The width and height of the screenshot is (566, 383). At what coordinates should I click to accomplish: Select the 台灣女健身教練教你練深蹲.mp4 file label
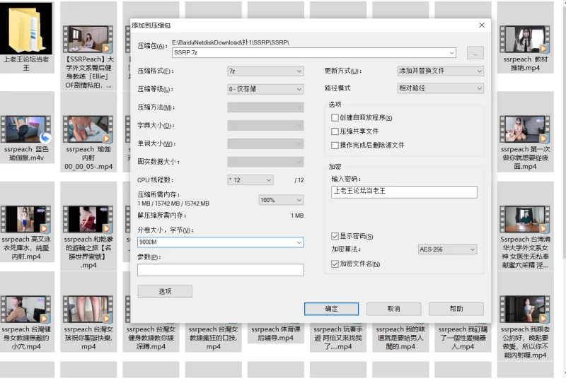[151, 338]
